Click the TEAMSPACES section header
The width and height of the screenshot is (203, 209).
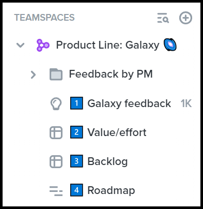(x=44, y=18)
